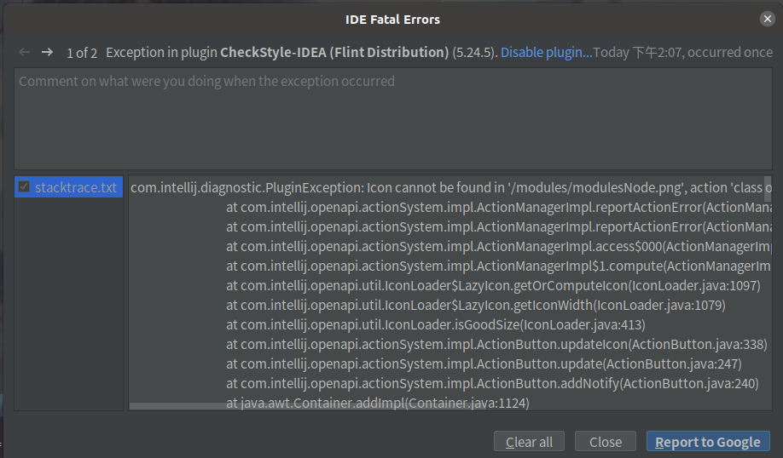Click Report to Google button

pos(708,442)
